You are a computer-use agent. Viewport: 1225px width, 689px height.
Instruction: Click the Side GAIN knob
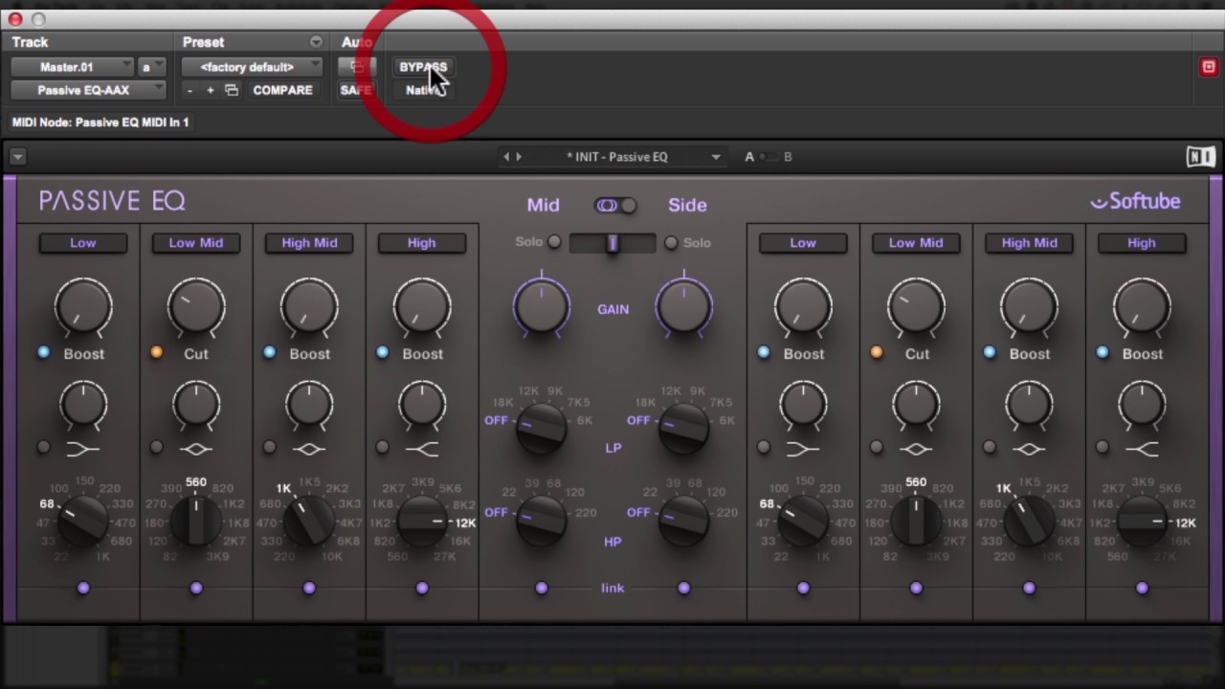tap(683, 306)
